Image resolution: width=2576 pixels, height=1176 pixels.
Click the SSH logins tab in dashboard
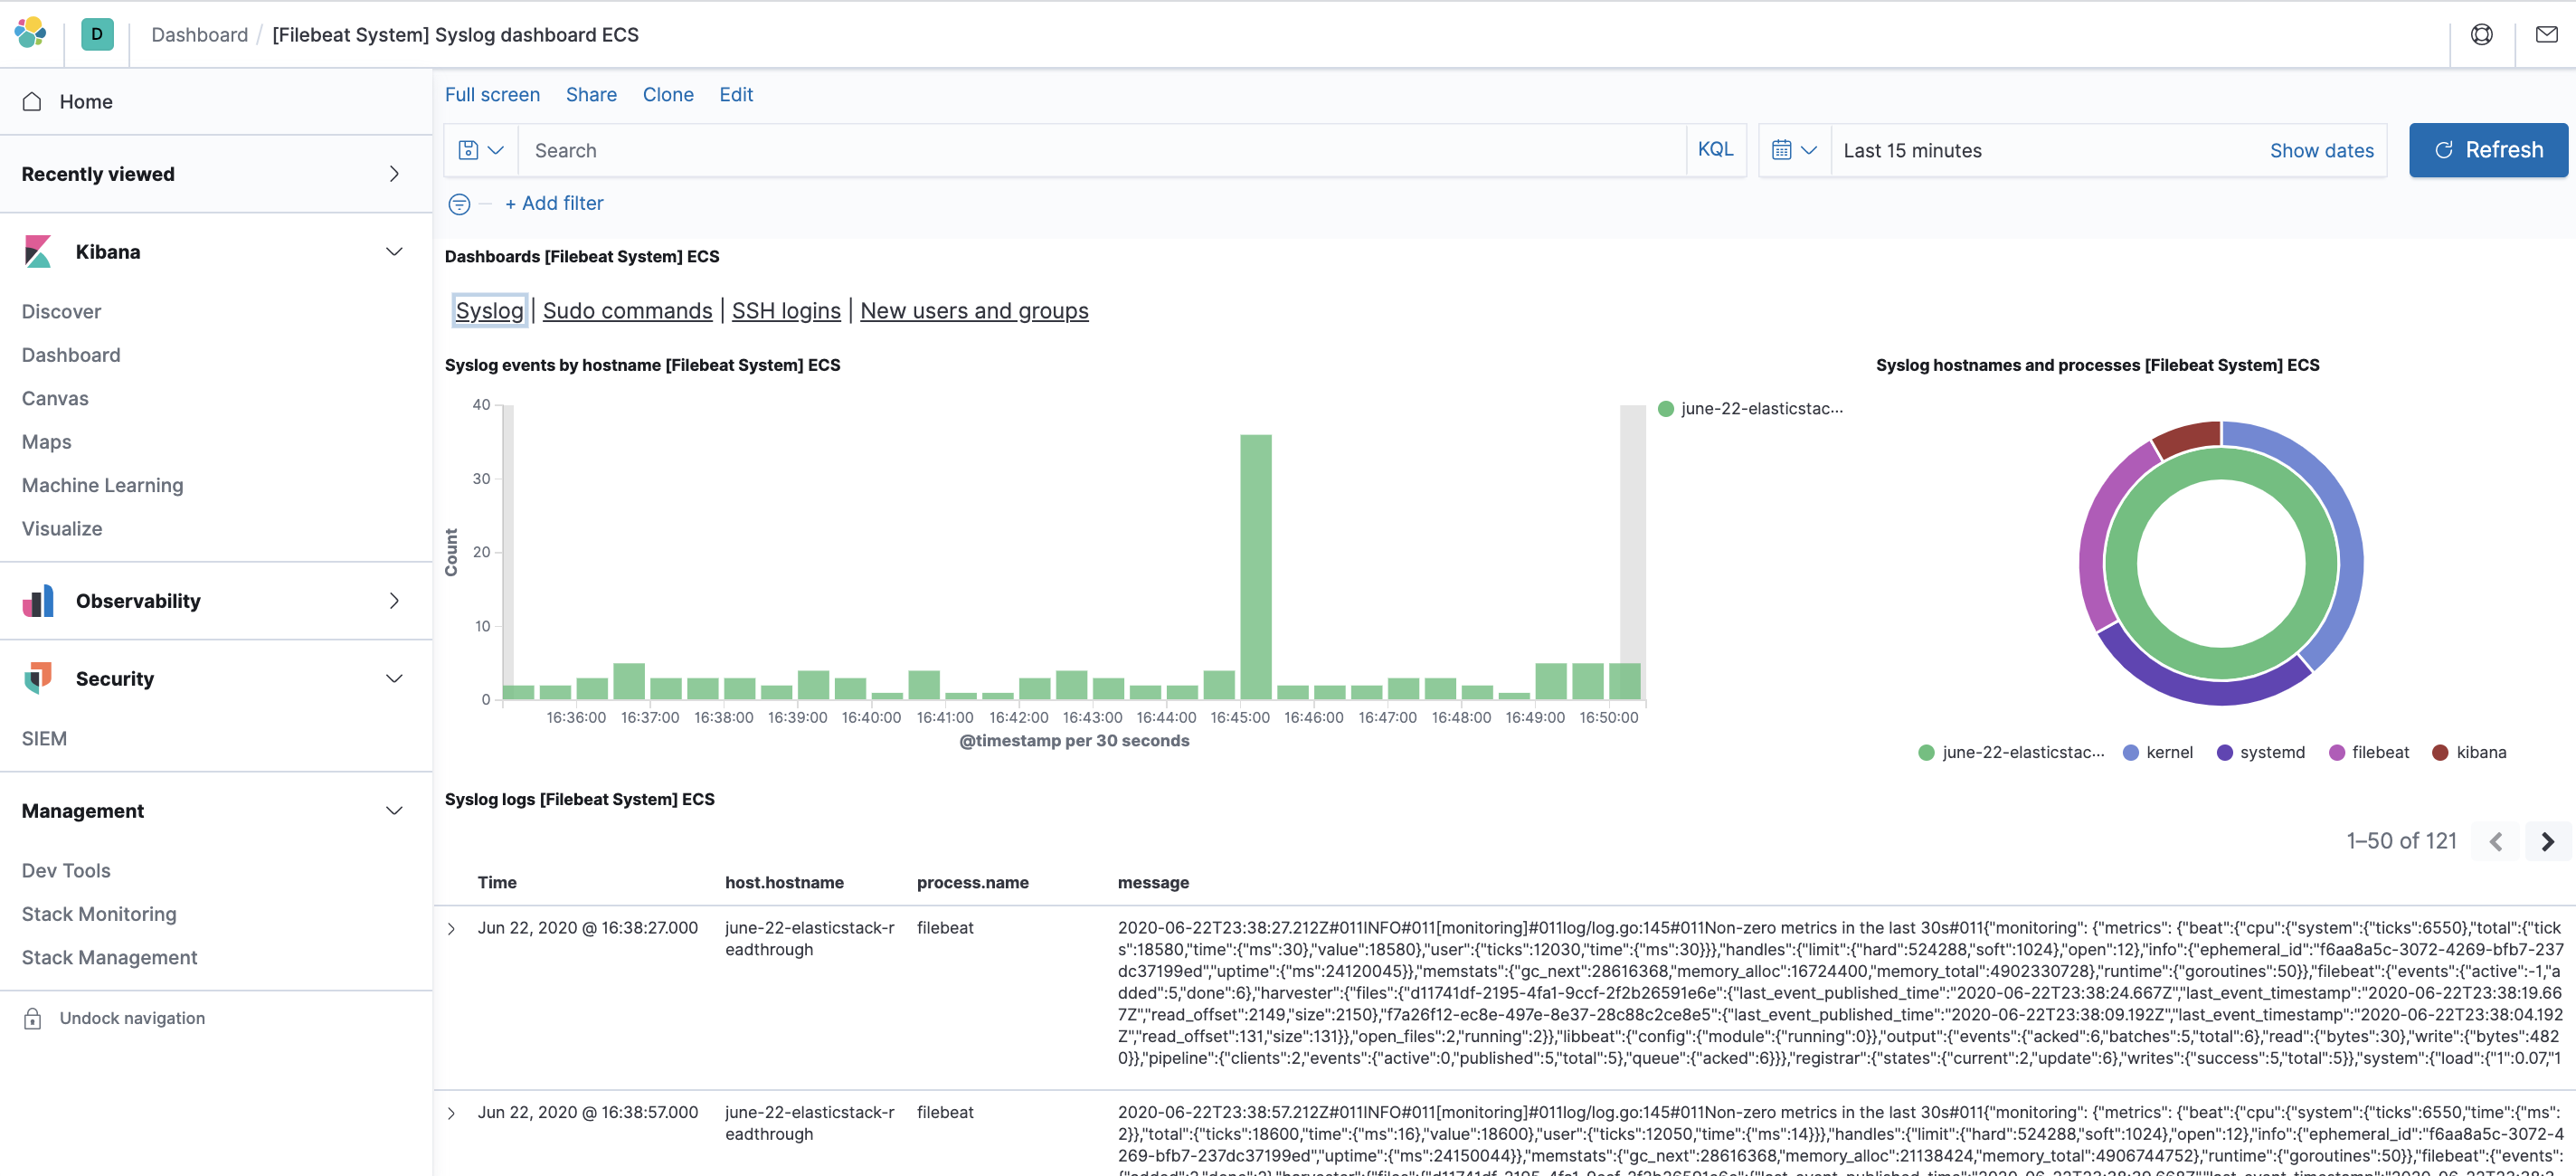click(785, 308)
